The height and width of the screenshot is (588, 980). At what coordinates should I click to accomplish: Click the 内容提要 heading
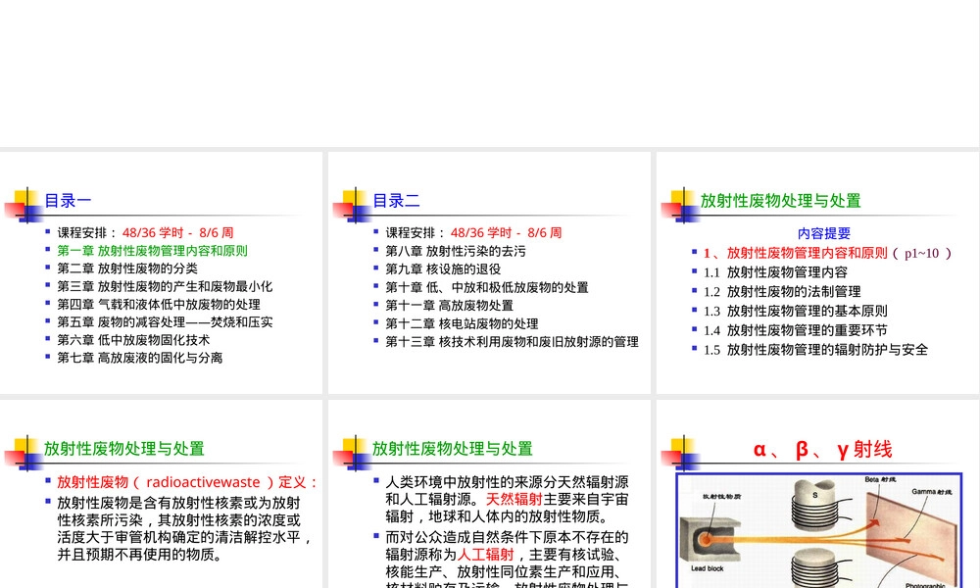pos(824,233)
